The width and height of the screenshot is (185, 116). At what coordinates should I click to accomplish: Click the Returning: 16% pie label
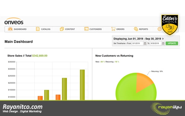point(157,71)
